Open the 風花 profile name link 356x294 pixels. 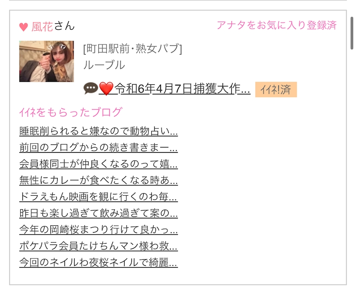(42, 27)
